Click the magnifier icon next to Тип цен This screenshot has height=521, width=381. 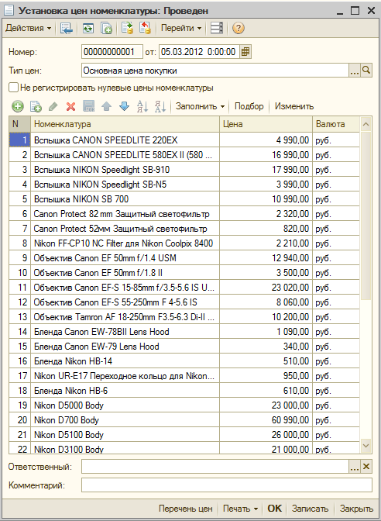point(366,71)
